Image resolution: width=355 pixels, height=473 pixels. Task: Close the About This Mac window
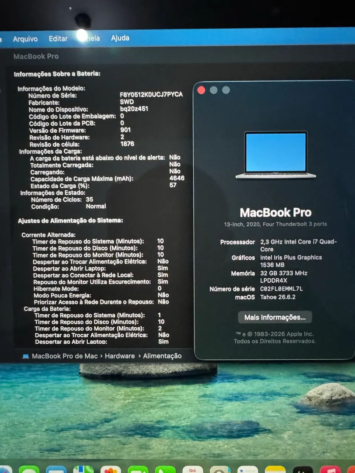click(x=201, y=90)
